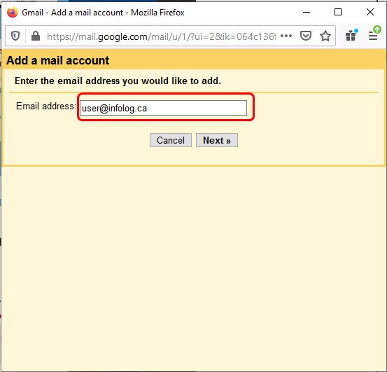Close the Add a mail account window
Screen dimensions: 387x372
click(x=370, y=12)
